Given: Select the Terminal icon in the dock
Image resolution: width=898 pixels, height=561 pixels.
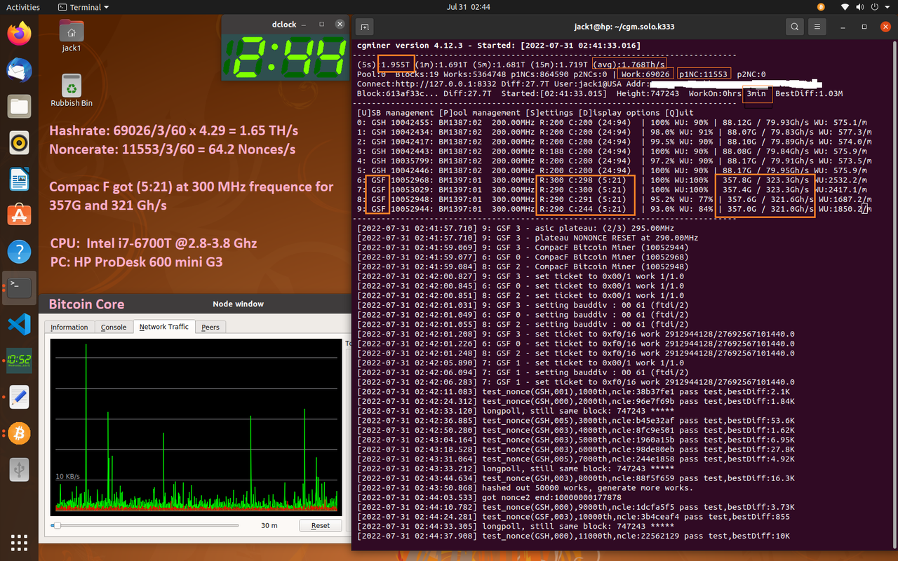Looking at the screenshot, I should coord(19,288).
